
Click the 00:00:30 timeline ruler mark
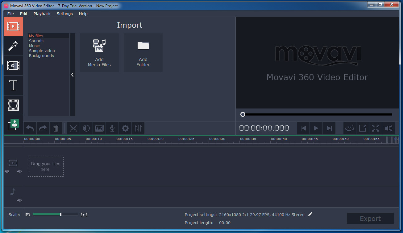pos(217,139)
